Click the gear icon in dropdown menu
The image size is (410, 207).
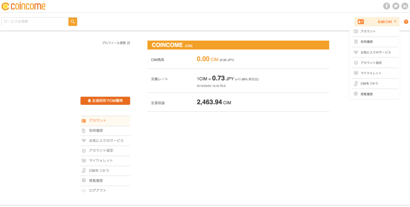[x=356, y=63]
